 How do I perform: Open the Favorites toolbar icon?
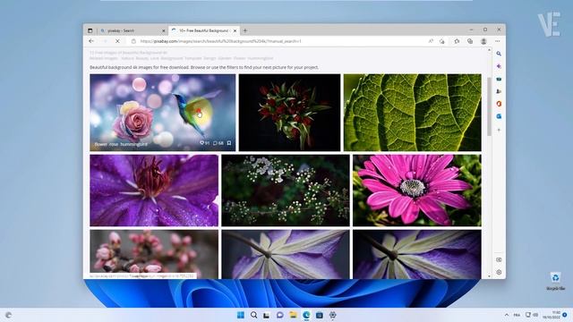point(457,41)
